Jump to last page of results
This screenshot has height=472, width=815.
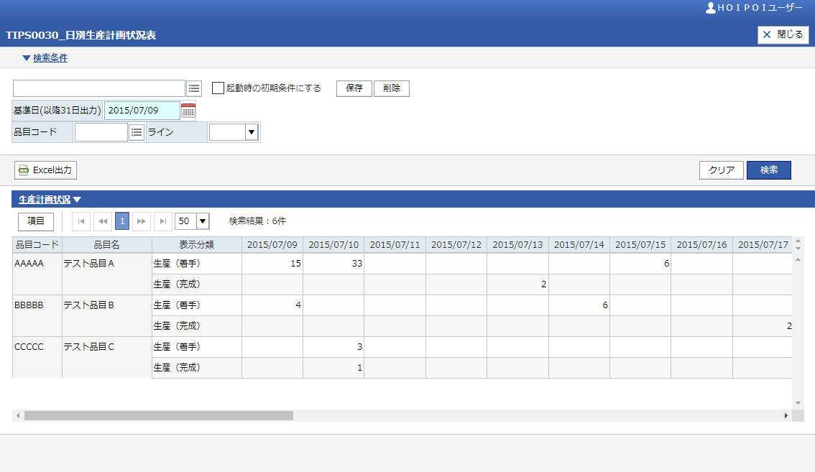click(x=162, y=221)
